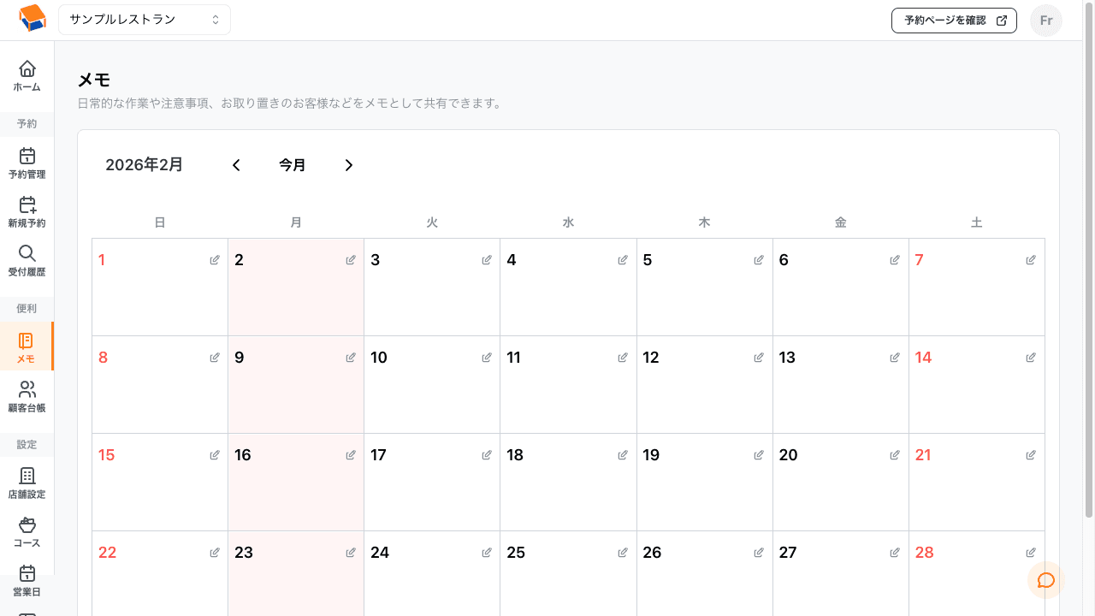Advance to next month with right chevron
Viewport: 1095px width, 616px height.
tap(348, 165)
